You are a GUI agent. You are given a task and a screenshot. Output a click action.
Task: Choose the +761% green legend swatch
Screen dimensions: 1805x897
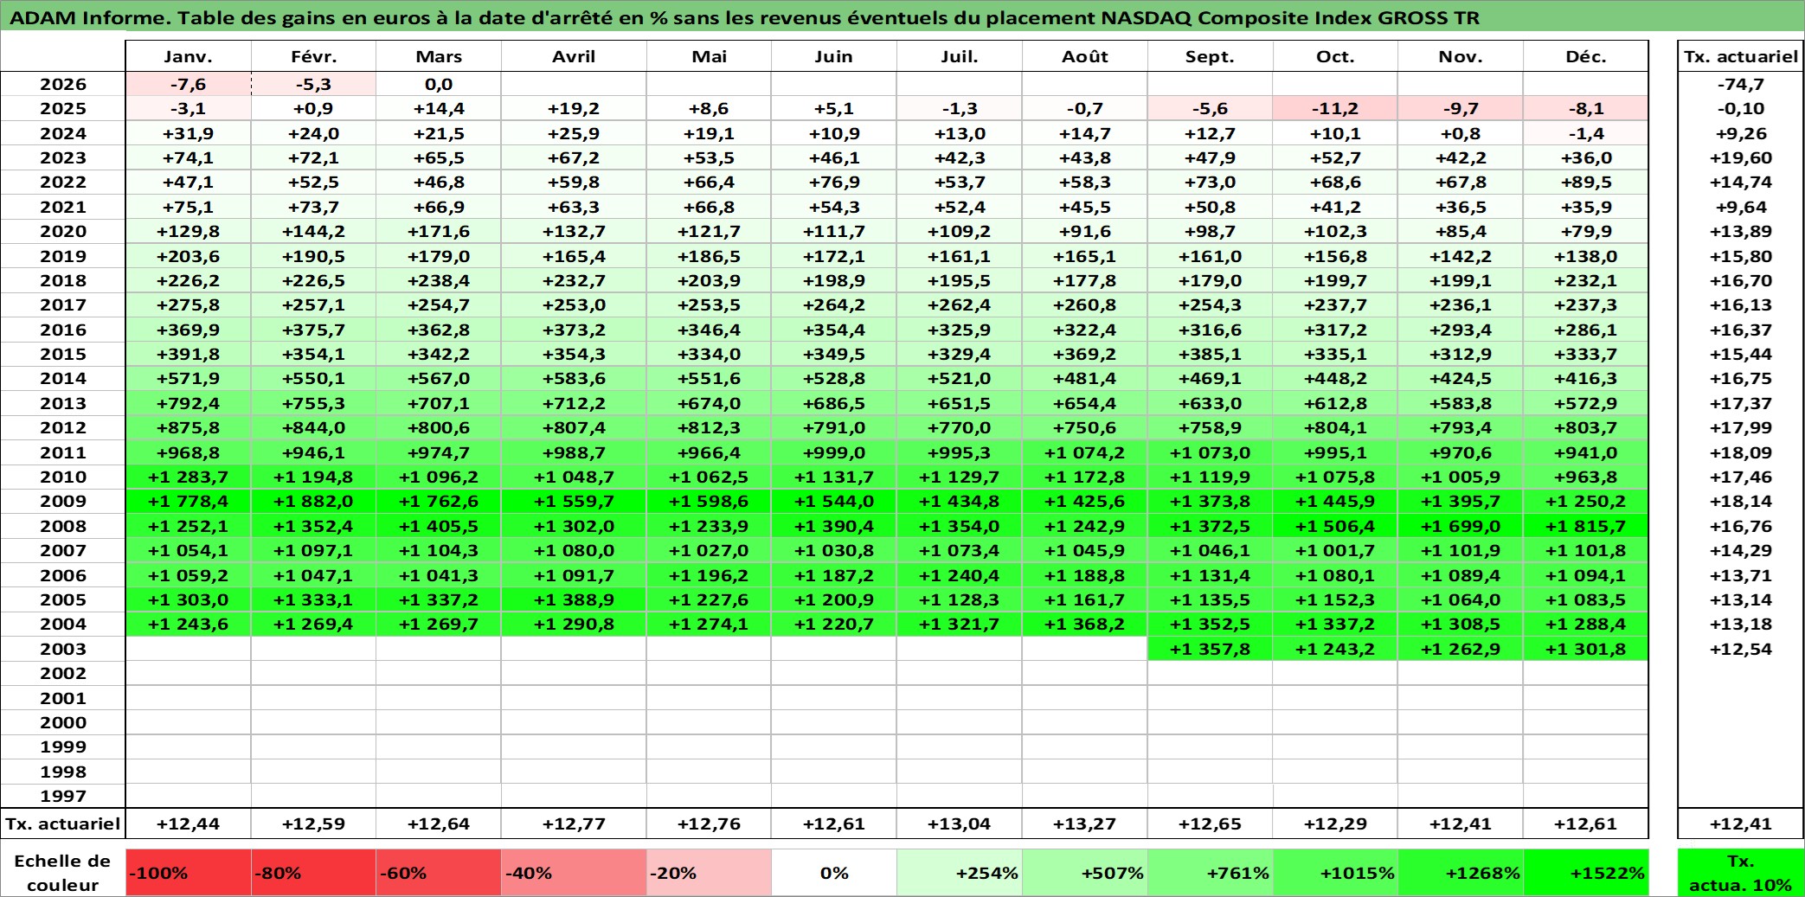[x=1211, y=872]
